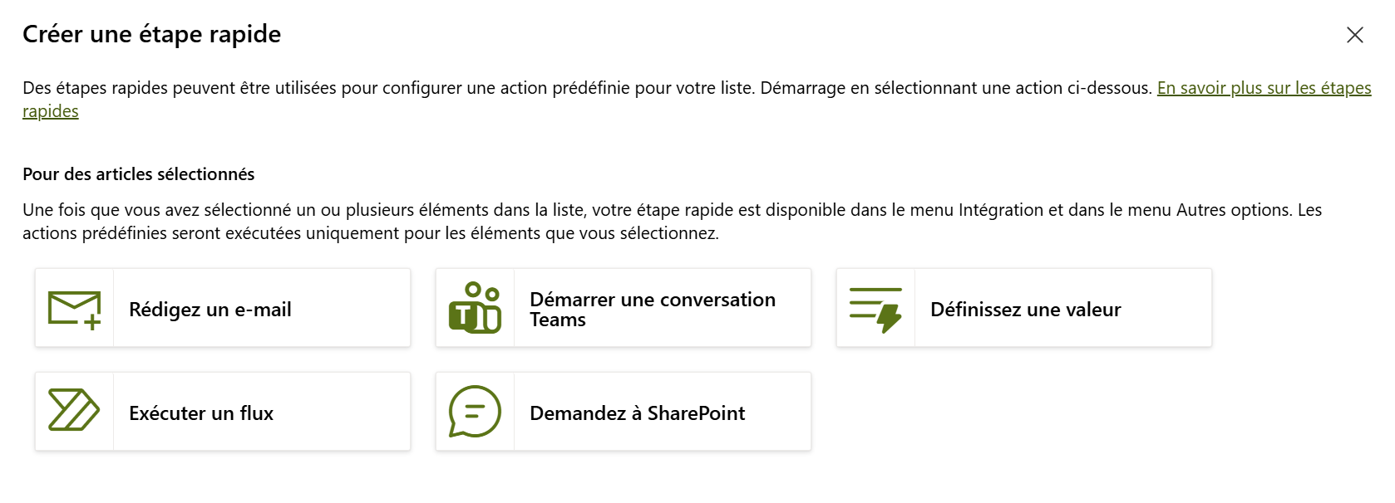Click the chat bubble icon for SharePoint
This screenshot has height=503, width=1395.
click(x=475, y=411)
